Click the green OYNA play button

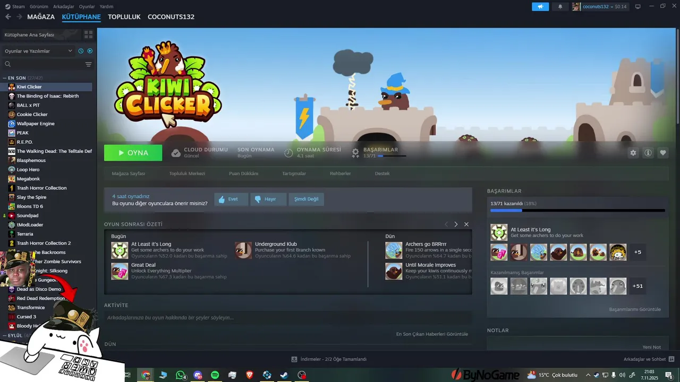point(133,153)
